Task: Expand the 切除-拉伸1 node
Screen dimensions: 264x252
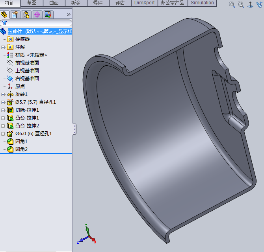Action: [3, 110]
